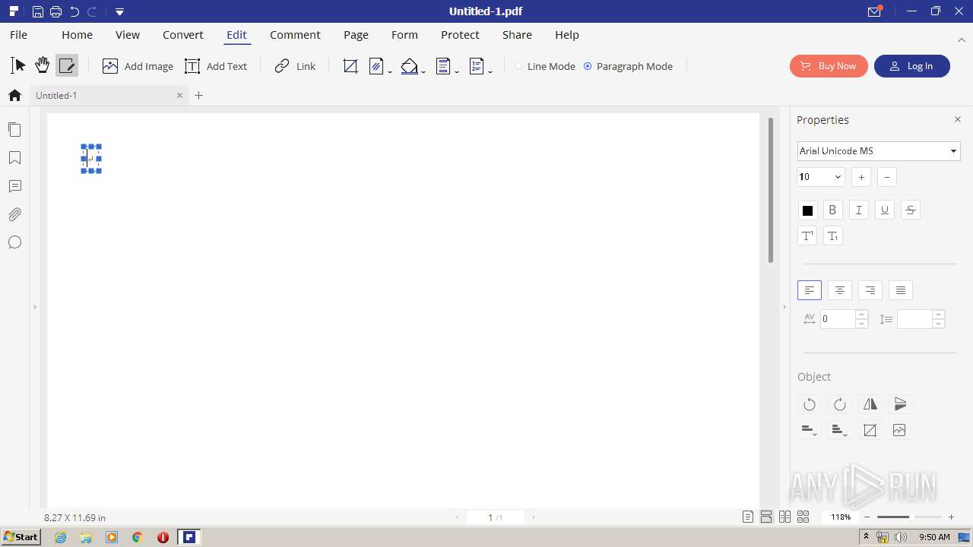Image resolution: width=973 pixels, height=547 pixels.
Task: Select the Crop page icon
Action: [350, 66]
